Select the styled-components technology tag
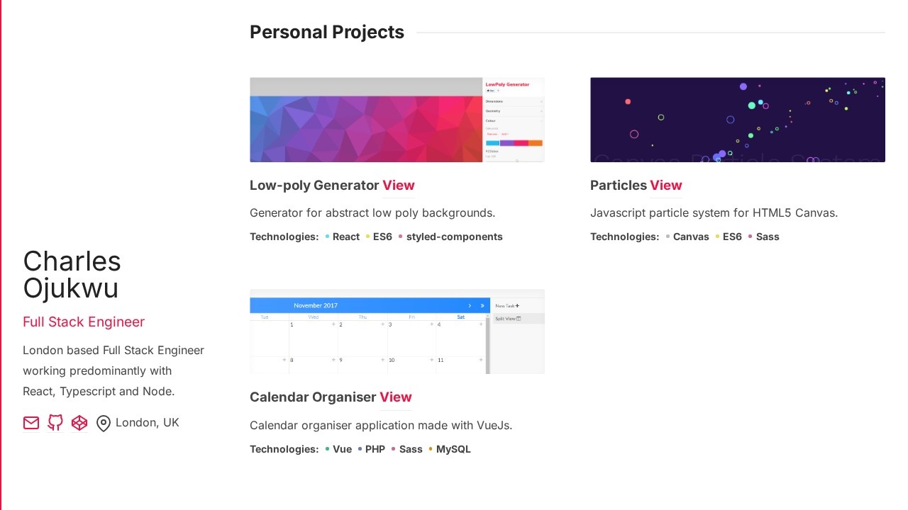Image resolution: width=908 pixels, height=510 pixels. 454,237
